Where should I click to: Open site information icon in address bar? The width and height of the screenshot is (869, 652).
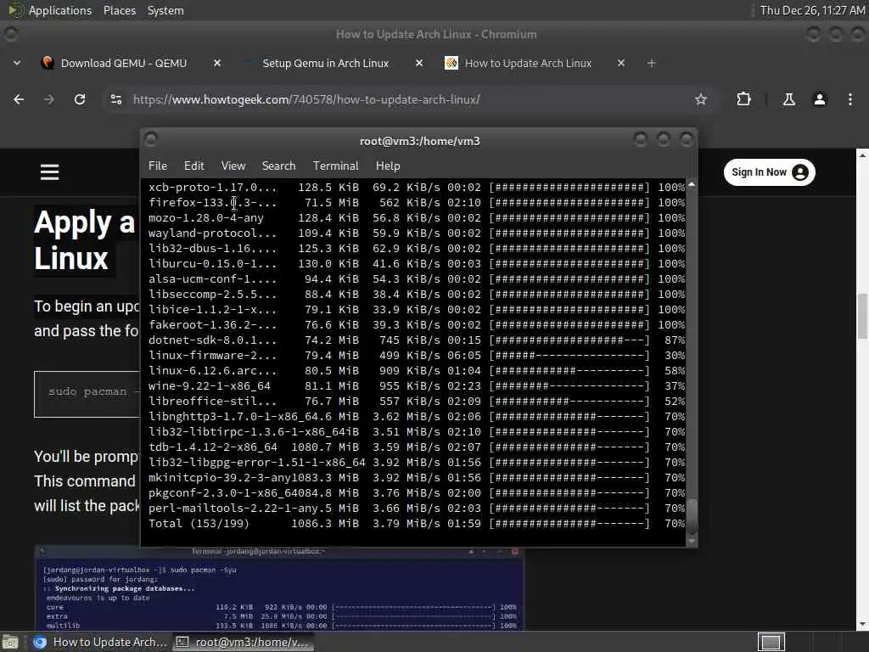[116, 99]
